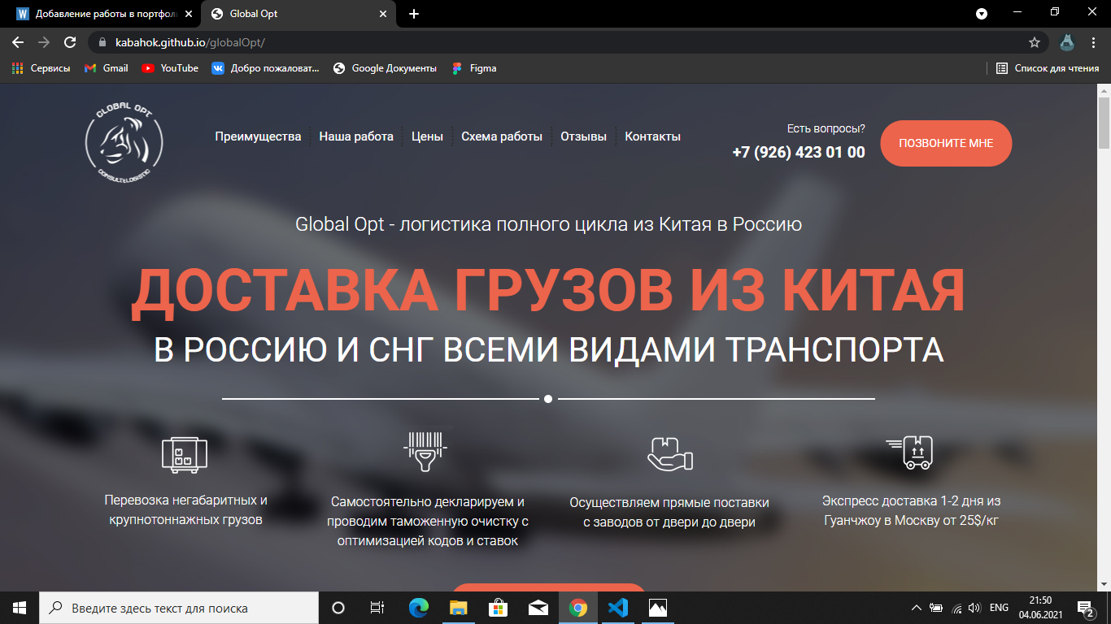The width and height of the screenshot is (1111, 624).
Task: Open the VK Добро пожаловать bookmark
Action: (x=266, y=68)
